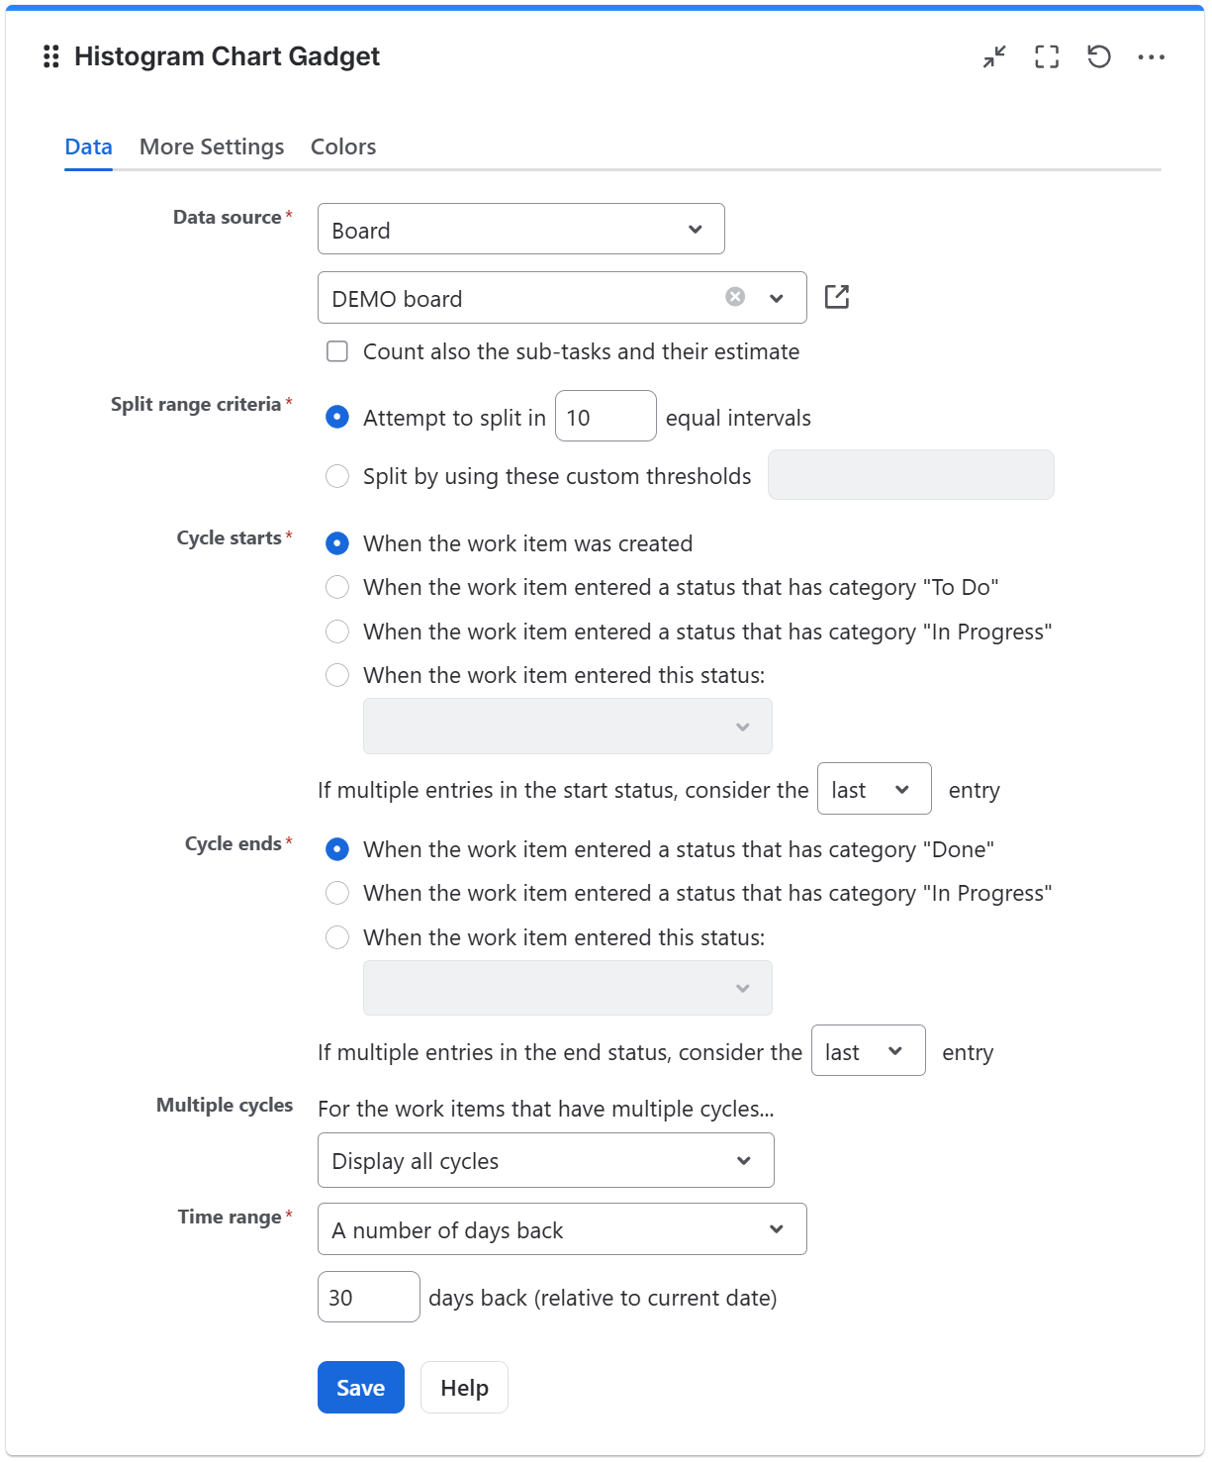
Task: Open the Time range dropdown
Action: 562,1229
